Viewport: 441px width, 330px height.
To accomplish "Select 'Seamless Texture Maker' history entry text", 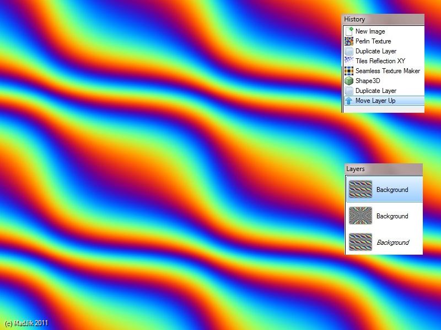I will (388, 71).
